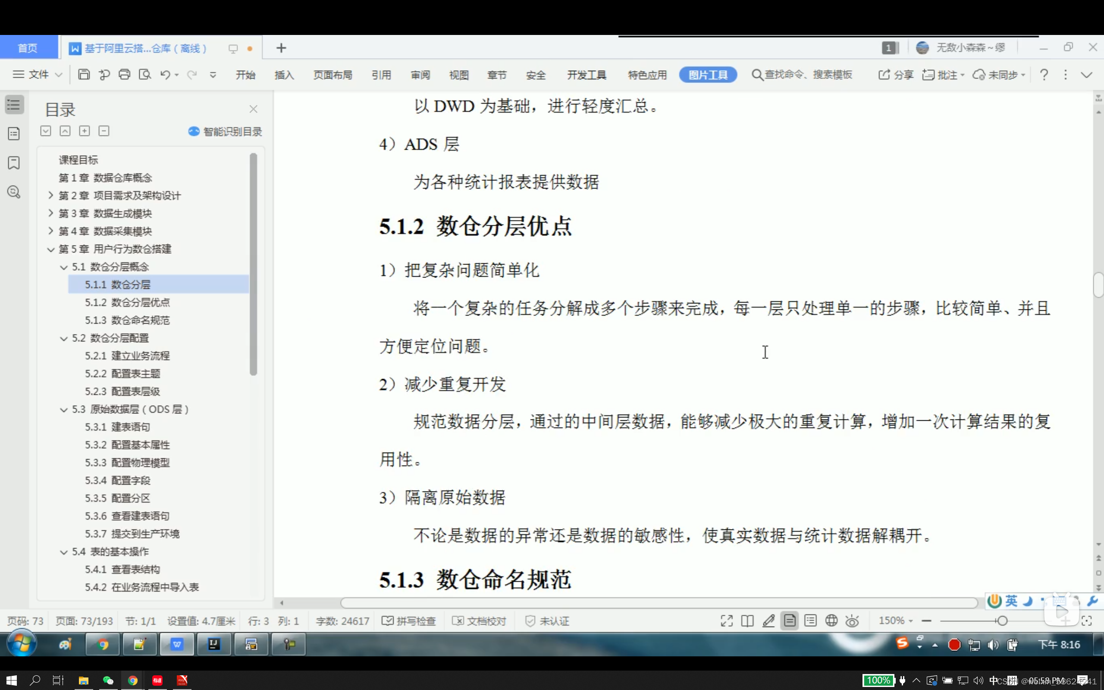The width and height of the screenshot is (1104, 690).
Task: Open the 插入 ribbon tab
Action: click(284, 75)
